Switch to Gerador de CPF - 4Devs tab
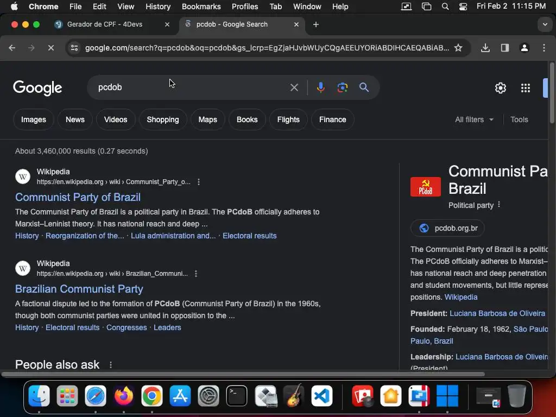This screenshot has width=556, height=417. (105, 24)
